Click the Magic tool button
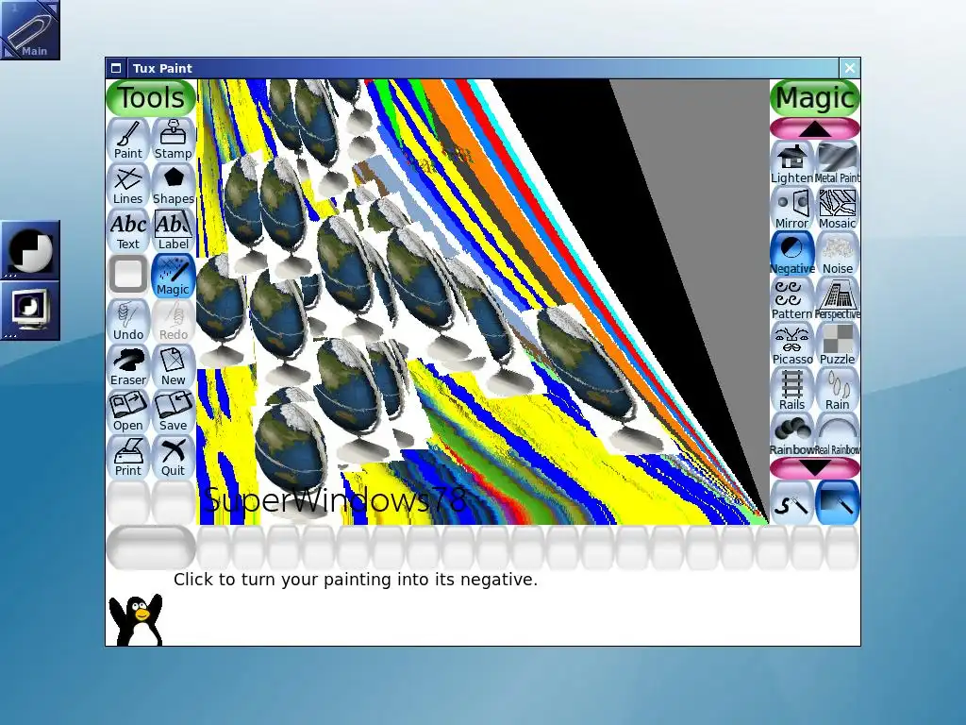Image resolution: width=966 pixels, height=725 pixels. (x=174, y=276)
